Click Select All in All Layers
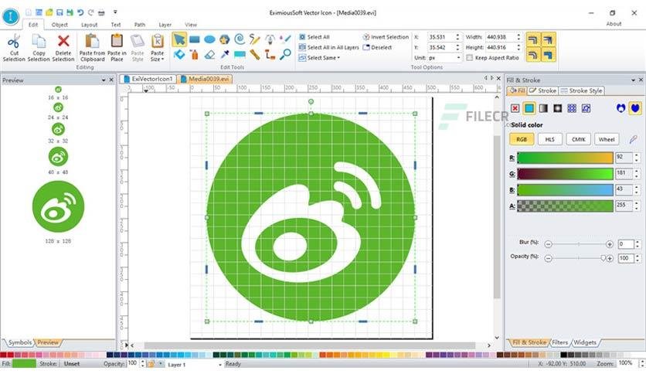This screenshot has height=374, width=646. coord(329,47)
